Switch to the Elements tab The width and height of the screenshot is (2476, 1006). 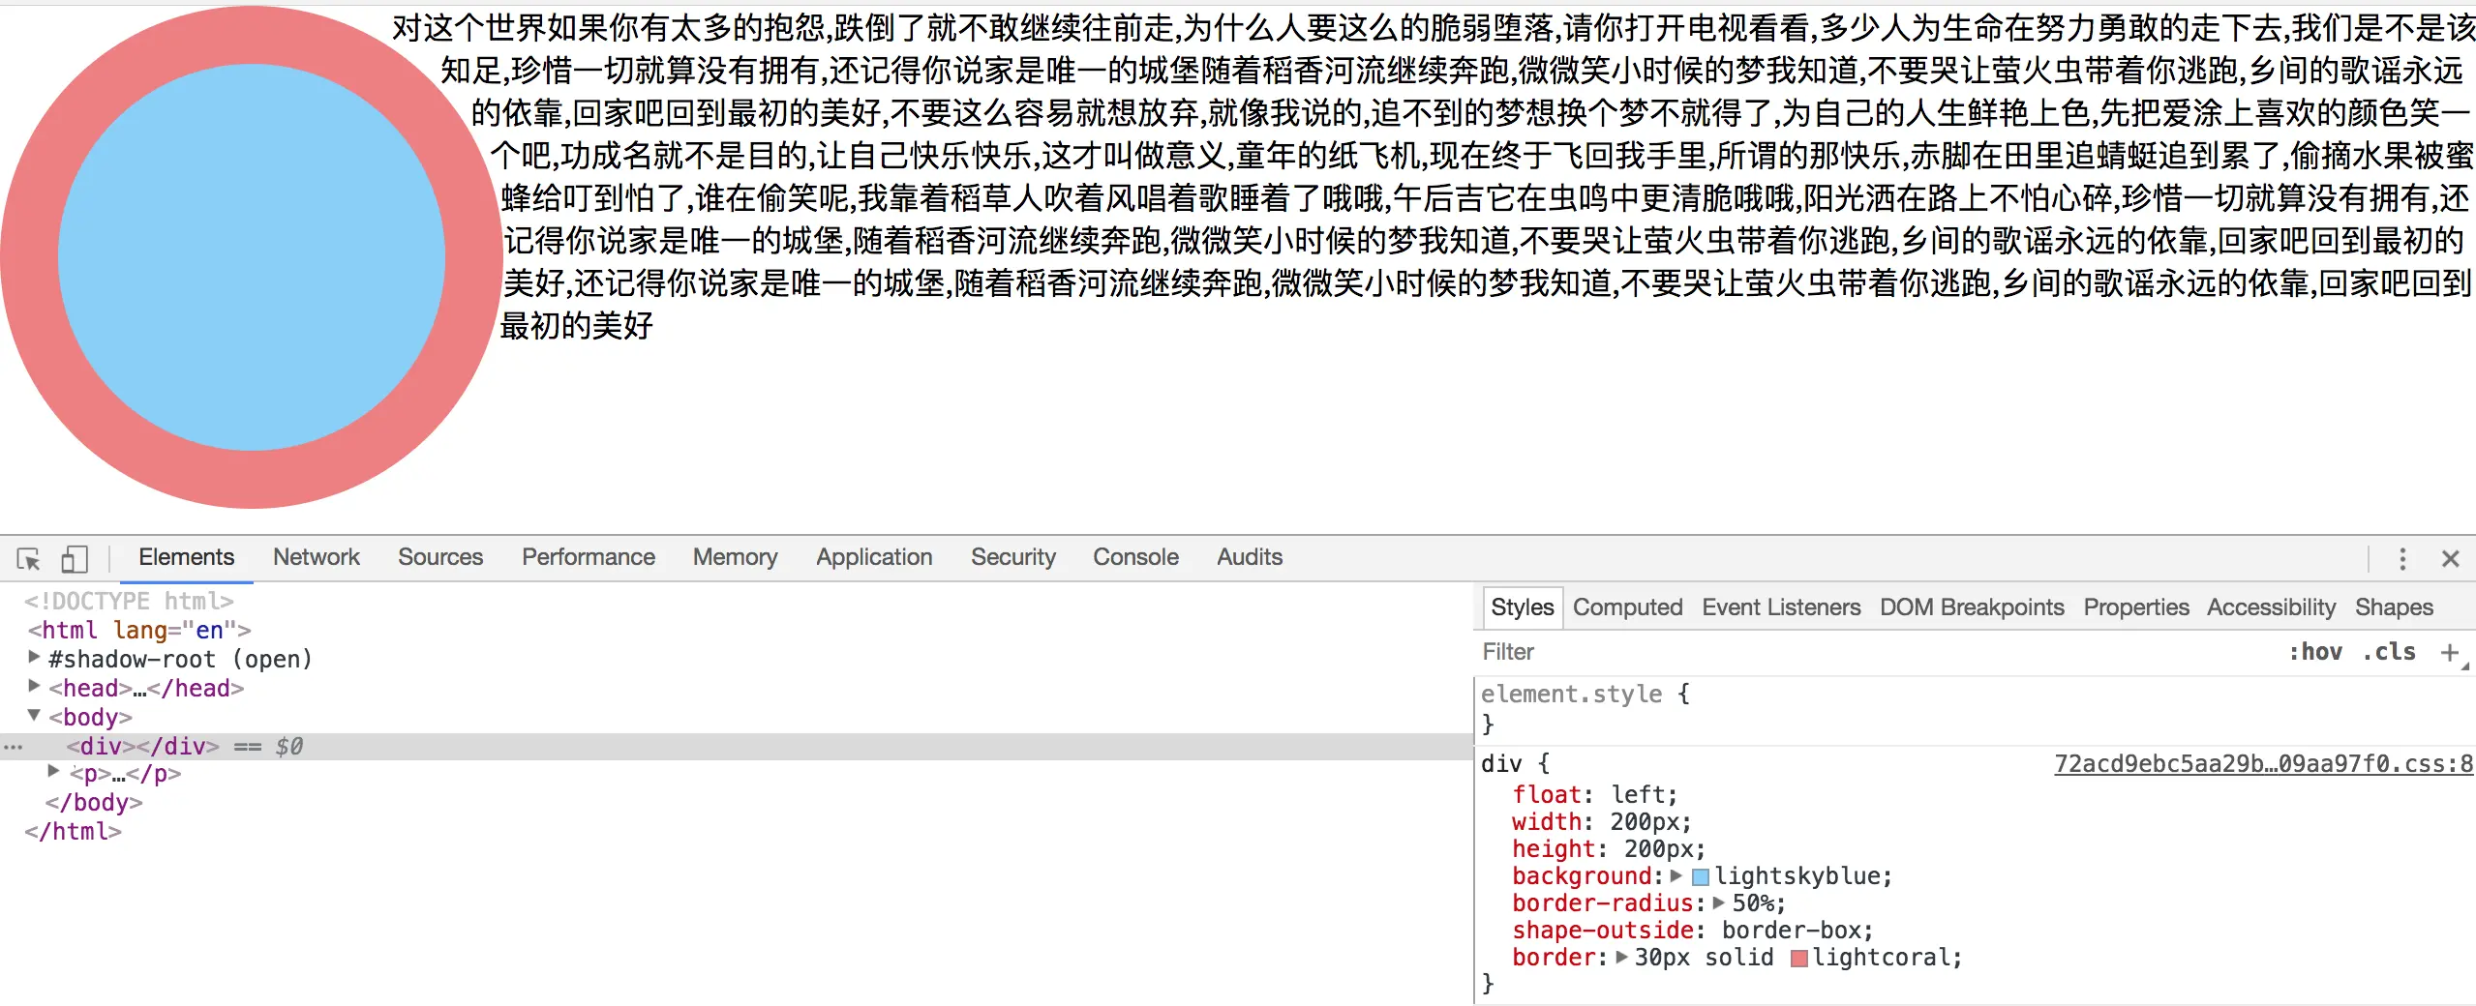tap(186, 557)
